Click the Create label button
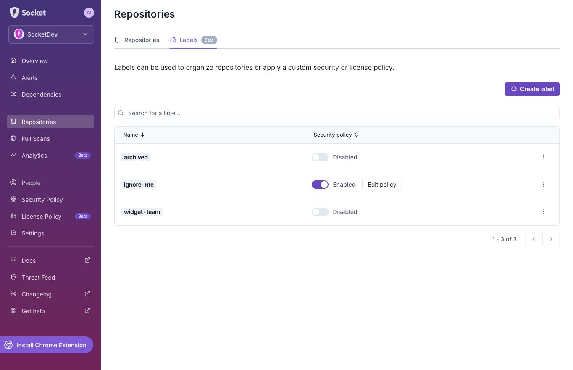This screenshot has height=370, width=573. coord(532,89)
